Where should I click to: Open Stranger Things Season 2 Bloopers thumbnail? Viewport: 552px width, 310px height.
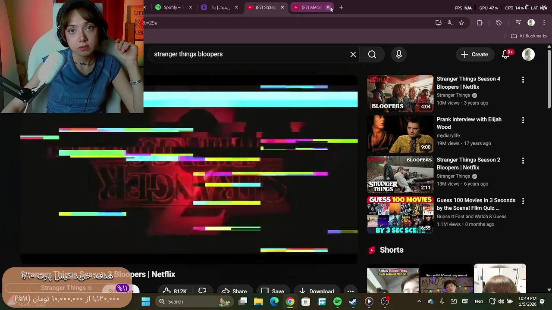[x=400, y=174]
